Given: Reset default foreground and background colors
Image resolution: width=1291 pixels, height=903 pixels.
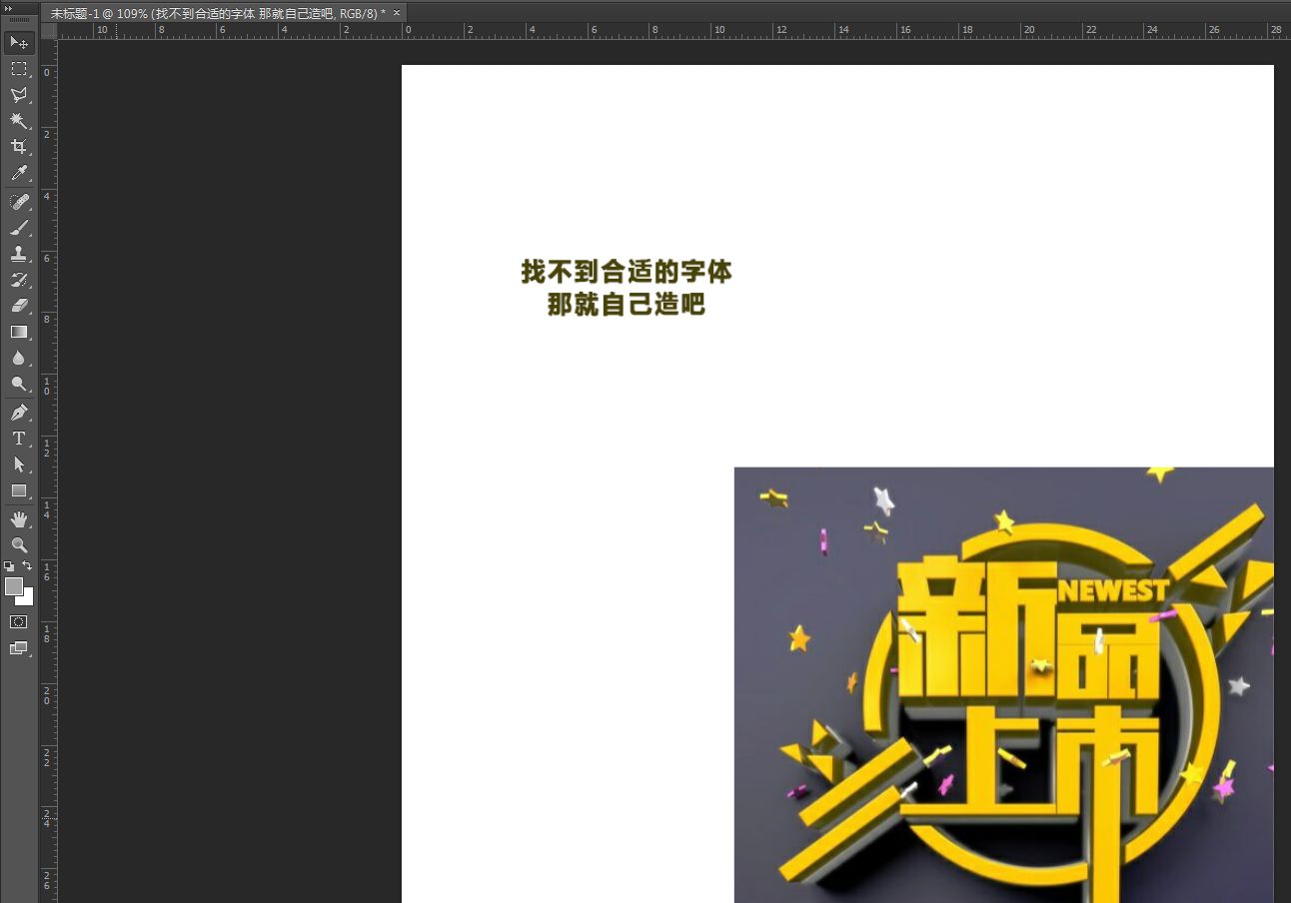Looking at the screenshot, I should (x=9, y=565).
